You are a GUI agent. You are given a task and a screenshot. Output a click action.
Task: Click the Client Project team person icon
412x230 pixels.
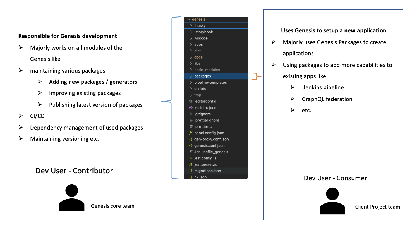(332, 201)
